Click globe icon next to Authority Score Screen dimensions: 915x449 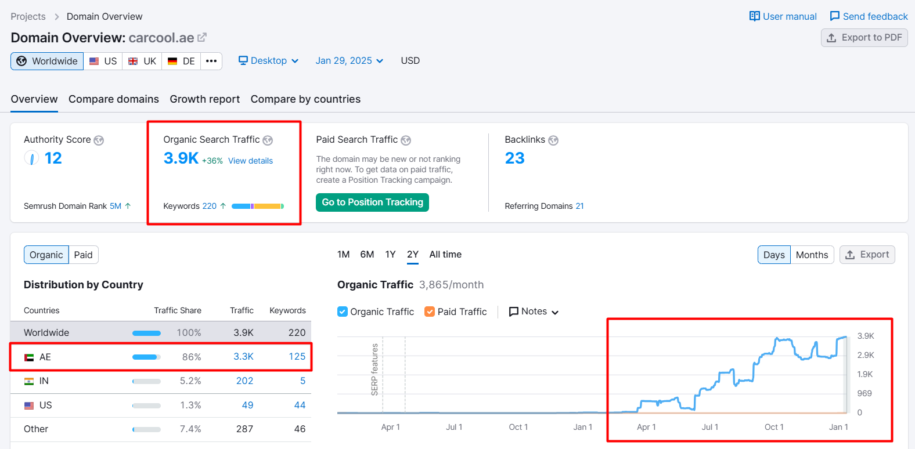click(99, 140)
